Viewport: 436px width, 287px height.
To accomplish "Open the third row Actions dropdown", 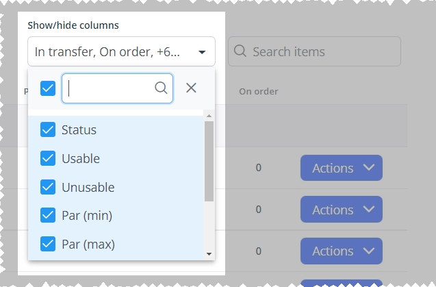I will [342, 251].
